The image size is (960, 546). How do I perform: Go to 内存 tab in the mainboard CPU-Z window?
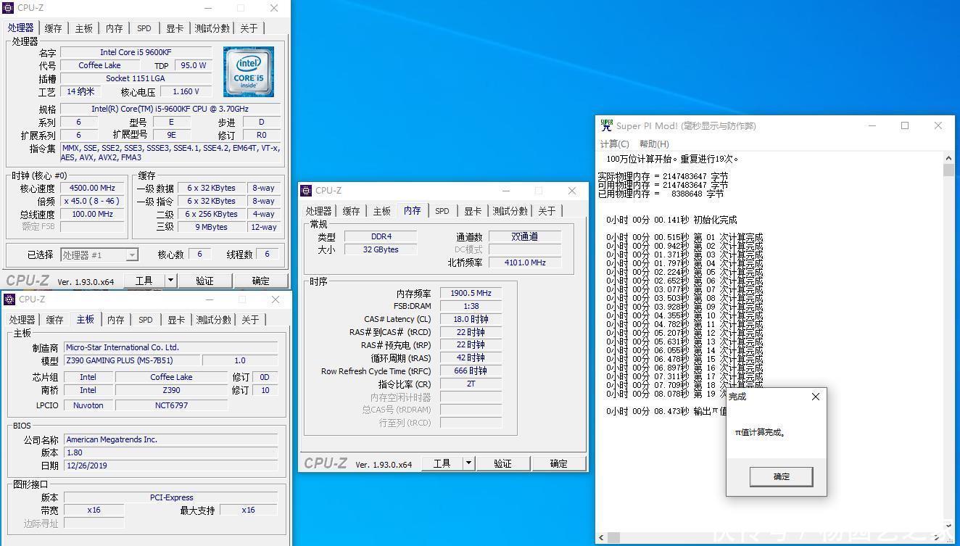pos(116,320)
